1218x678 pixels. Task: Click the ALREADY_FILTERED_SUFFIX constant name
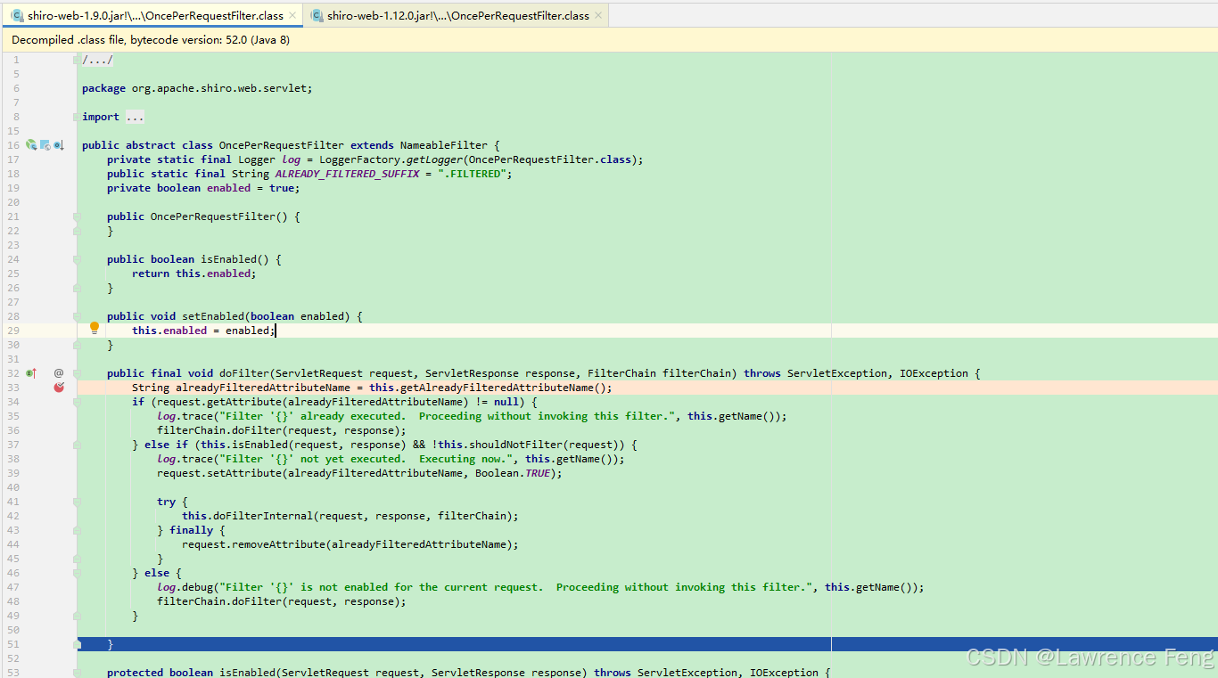pos(347,174)
